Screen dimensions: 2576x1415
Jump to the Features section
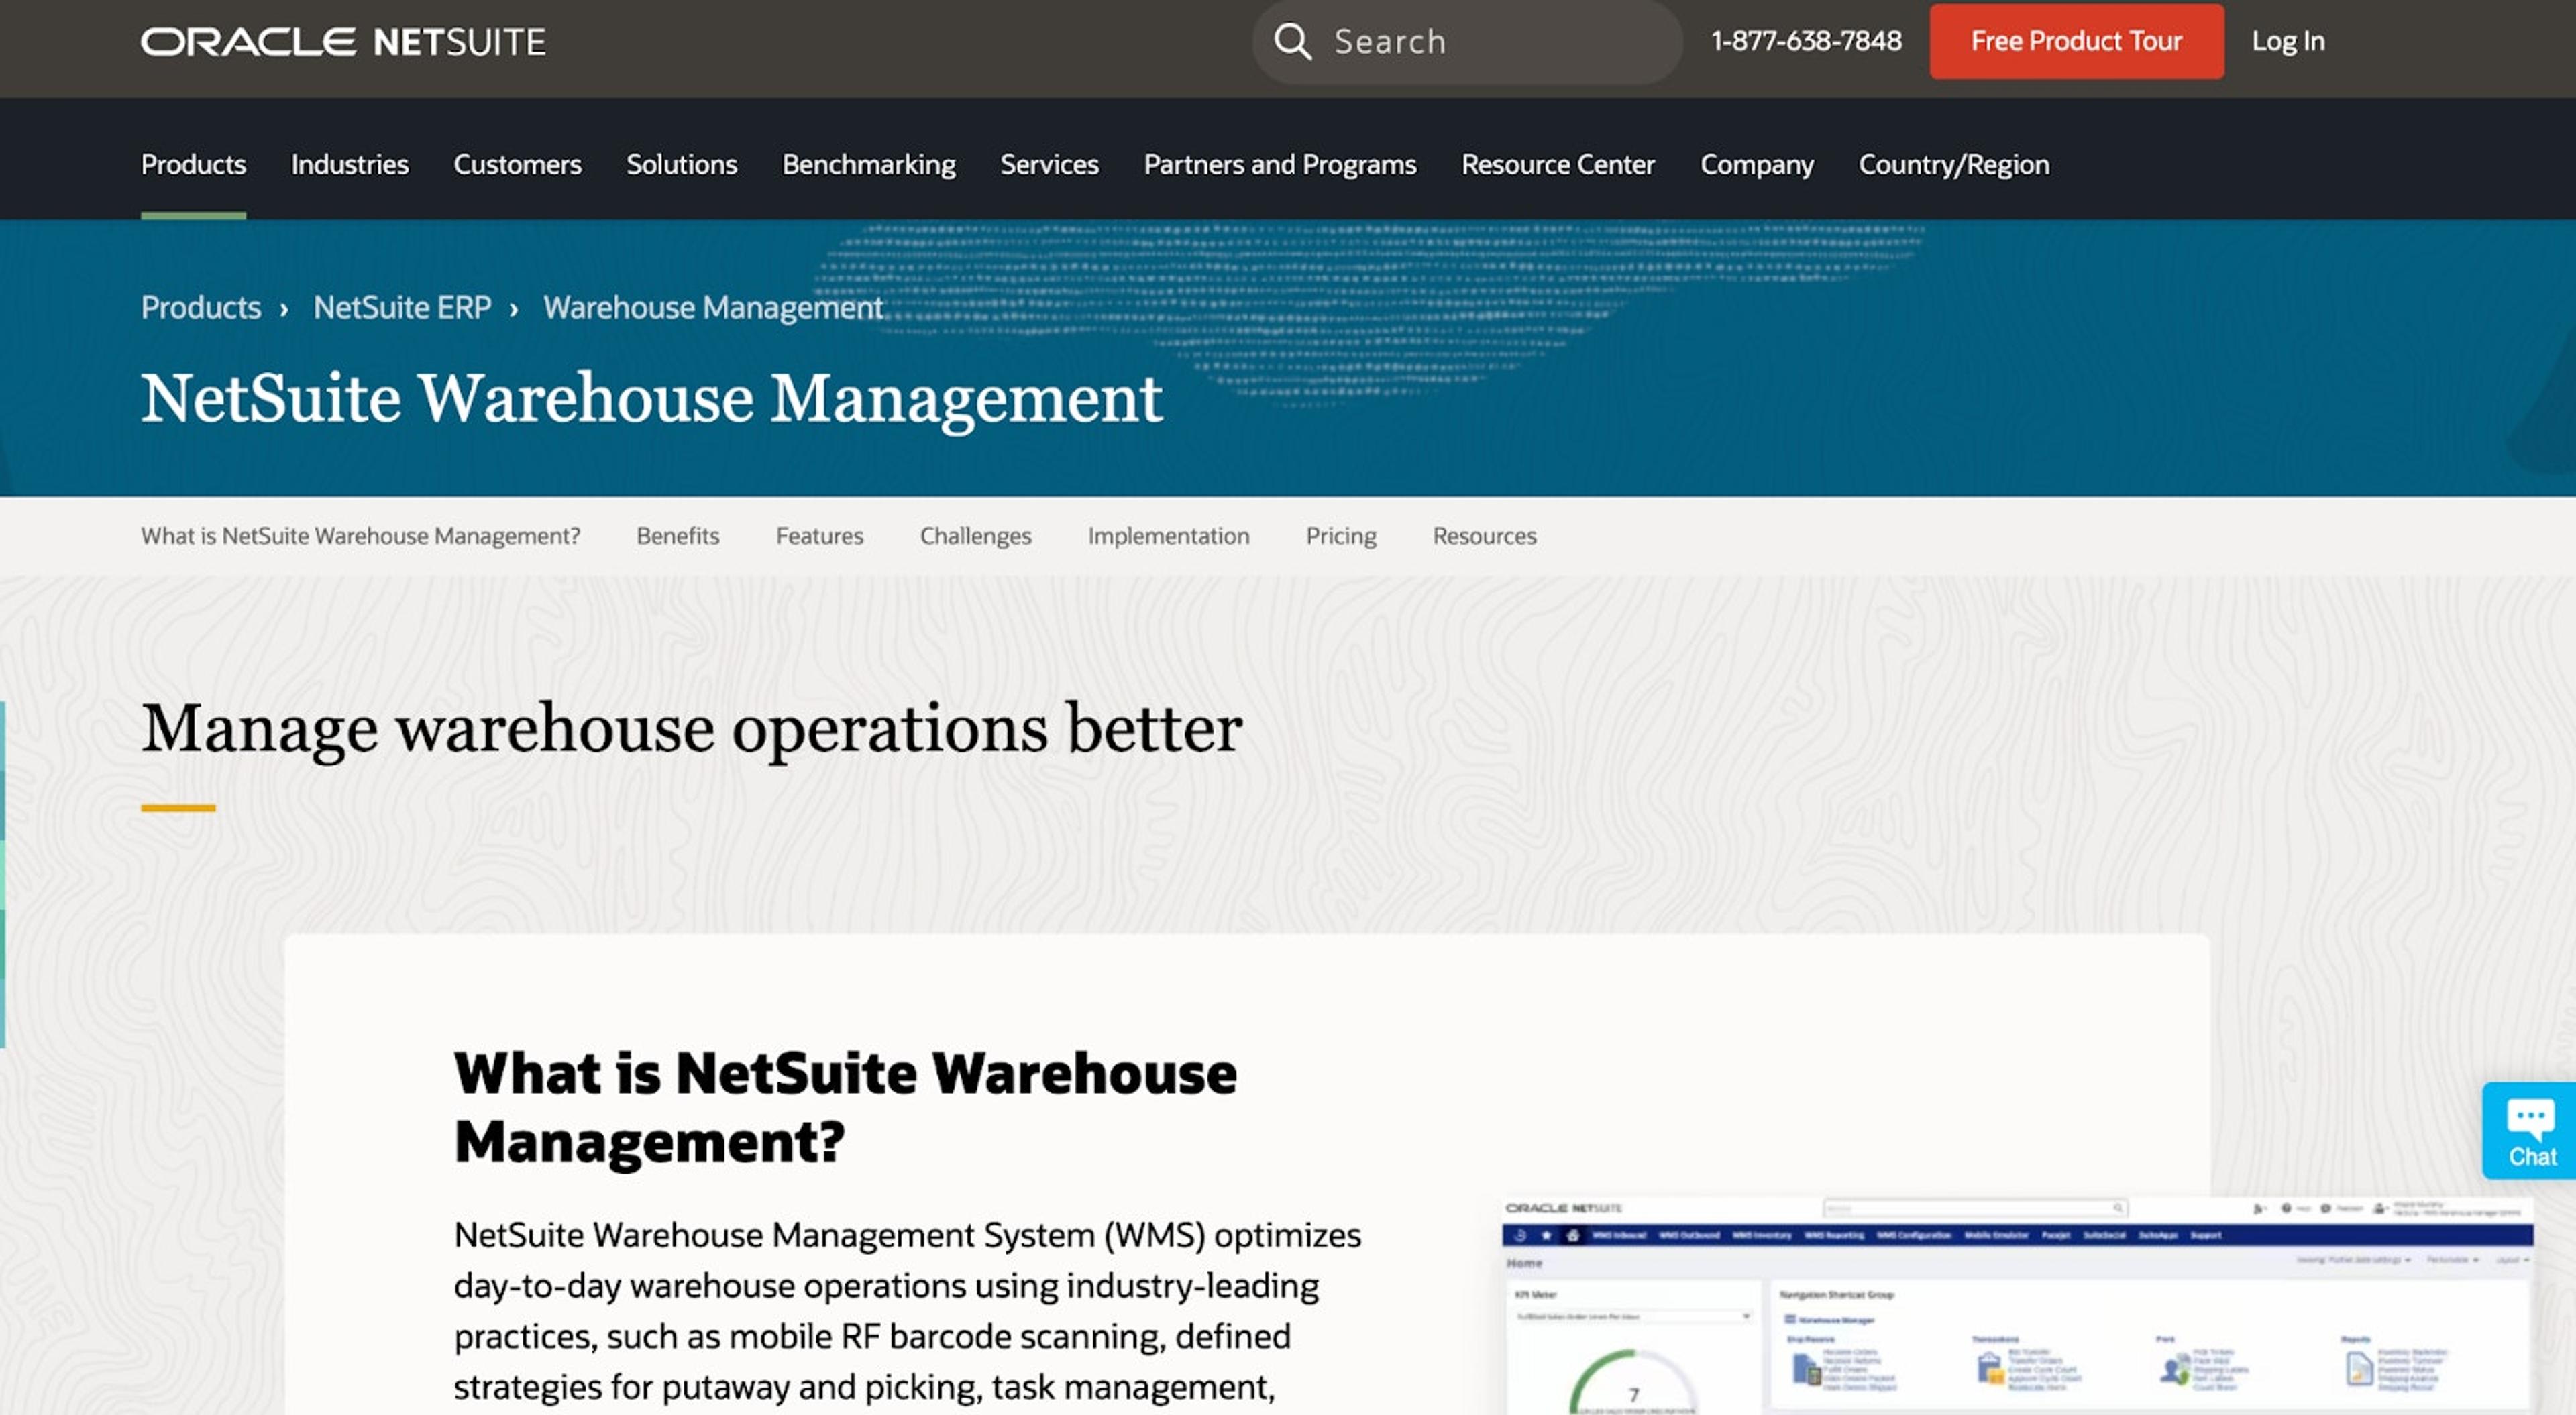pos(819,536)
